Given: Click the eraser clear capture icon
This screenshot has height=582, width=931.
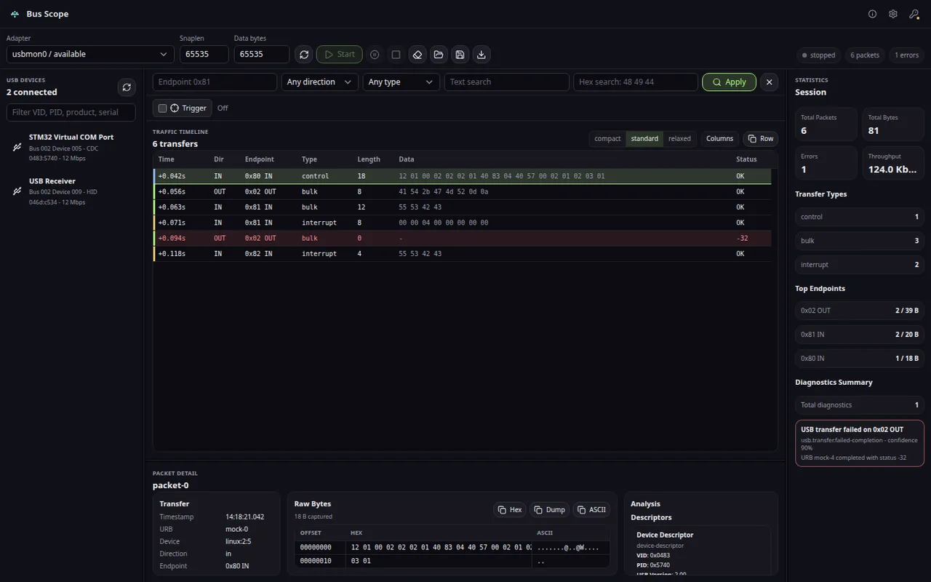Looking at the screenshot, I should pyautogui.click(x=417, y=55).
